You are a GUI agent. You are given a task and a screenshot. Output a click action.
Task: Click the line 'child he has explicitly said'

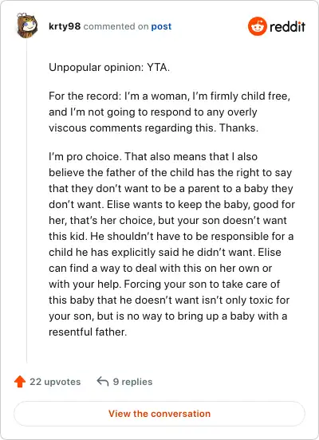[x=165, y=252]
